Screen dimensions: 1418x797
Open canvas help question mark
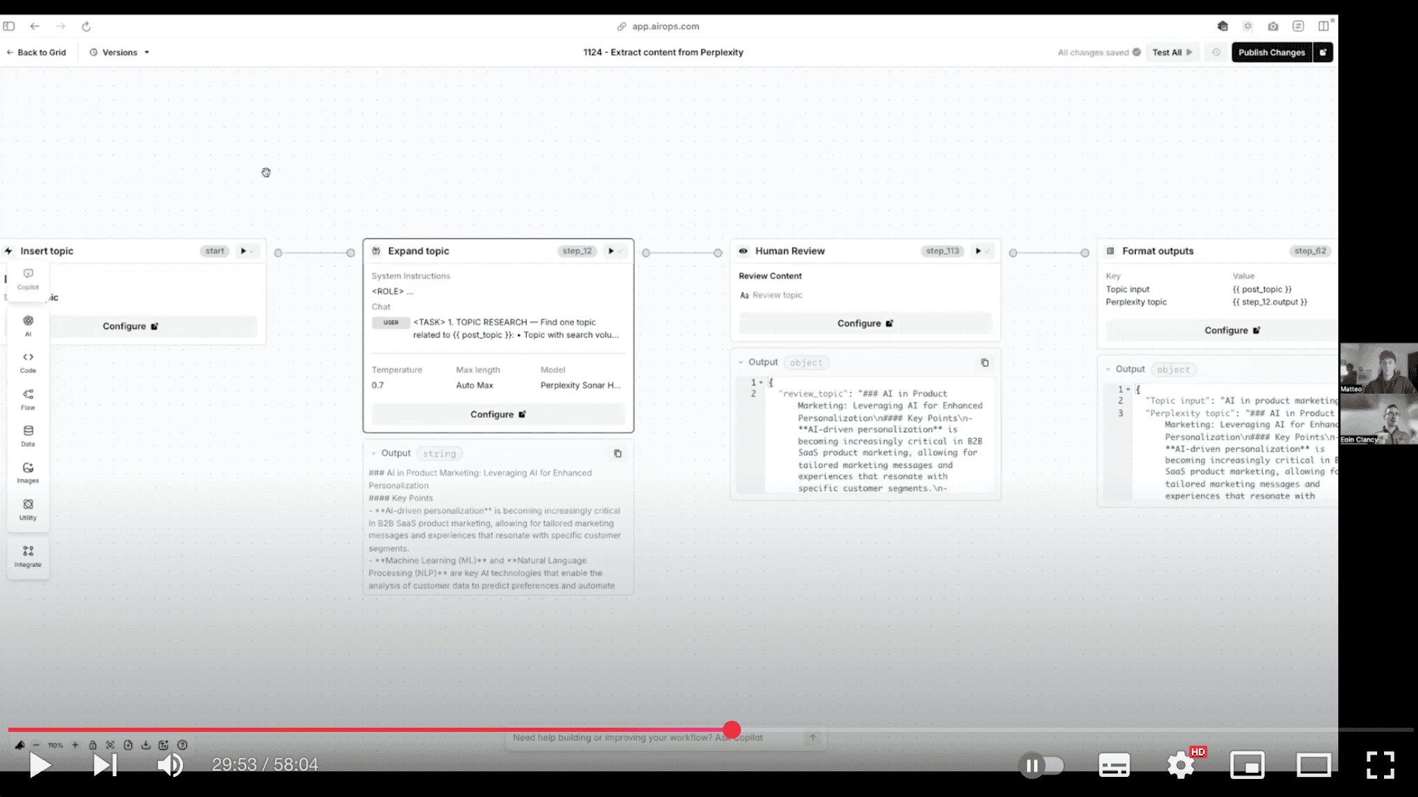pyautogui.click(x=182, y=745)
